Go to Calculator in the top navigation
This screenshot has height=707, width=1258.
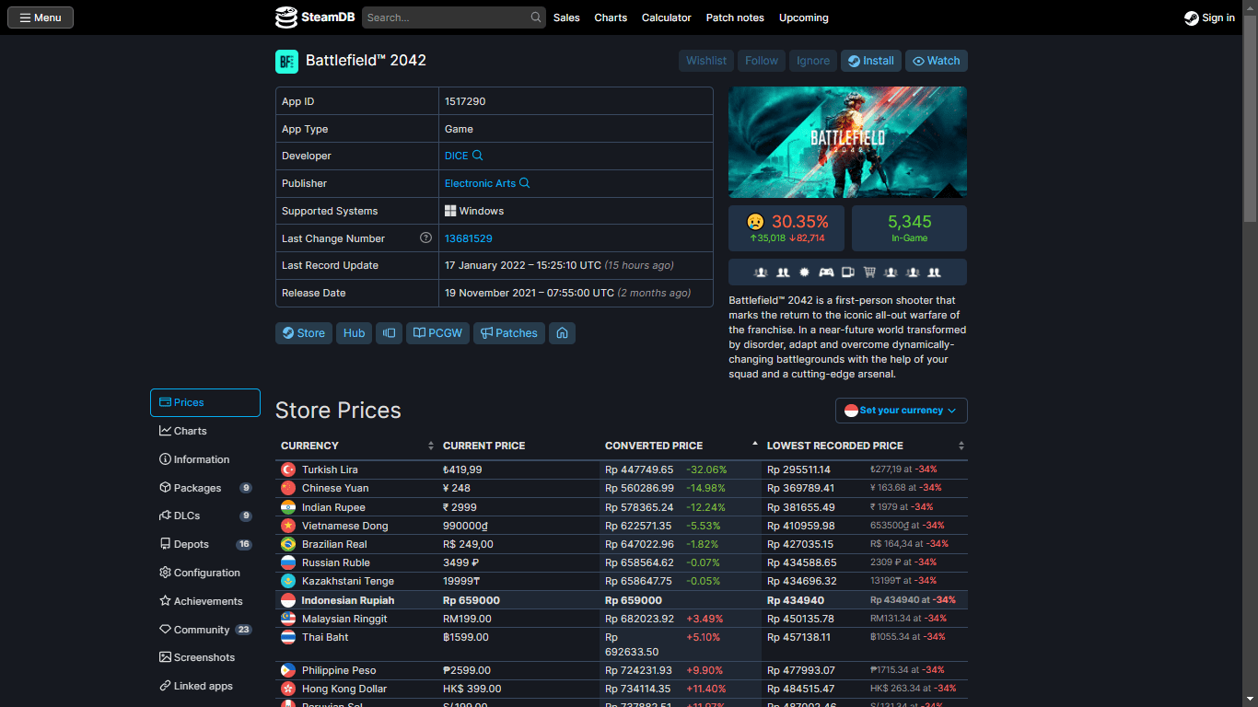click(x=666, y=17)
